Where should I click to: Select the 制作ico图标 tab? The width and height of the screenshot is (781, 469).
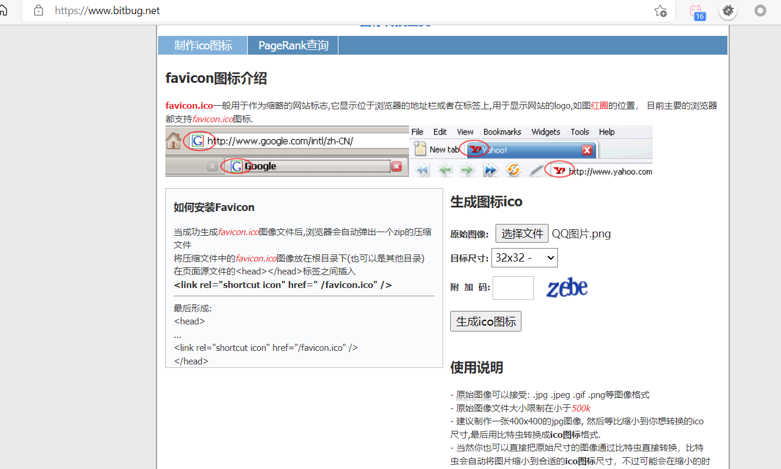pos(202,45)
